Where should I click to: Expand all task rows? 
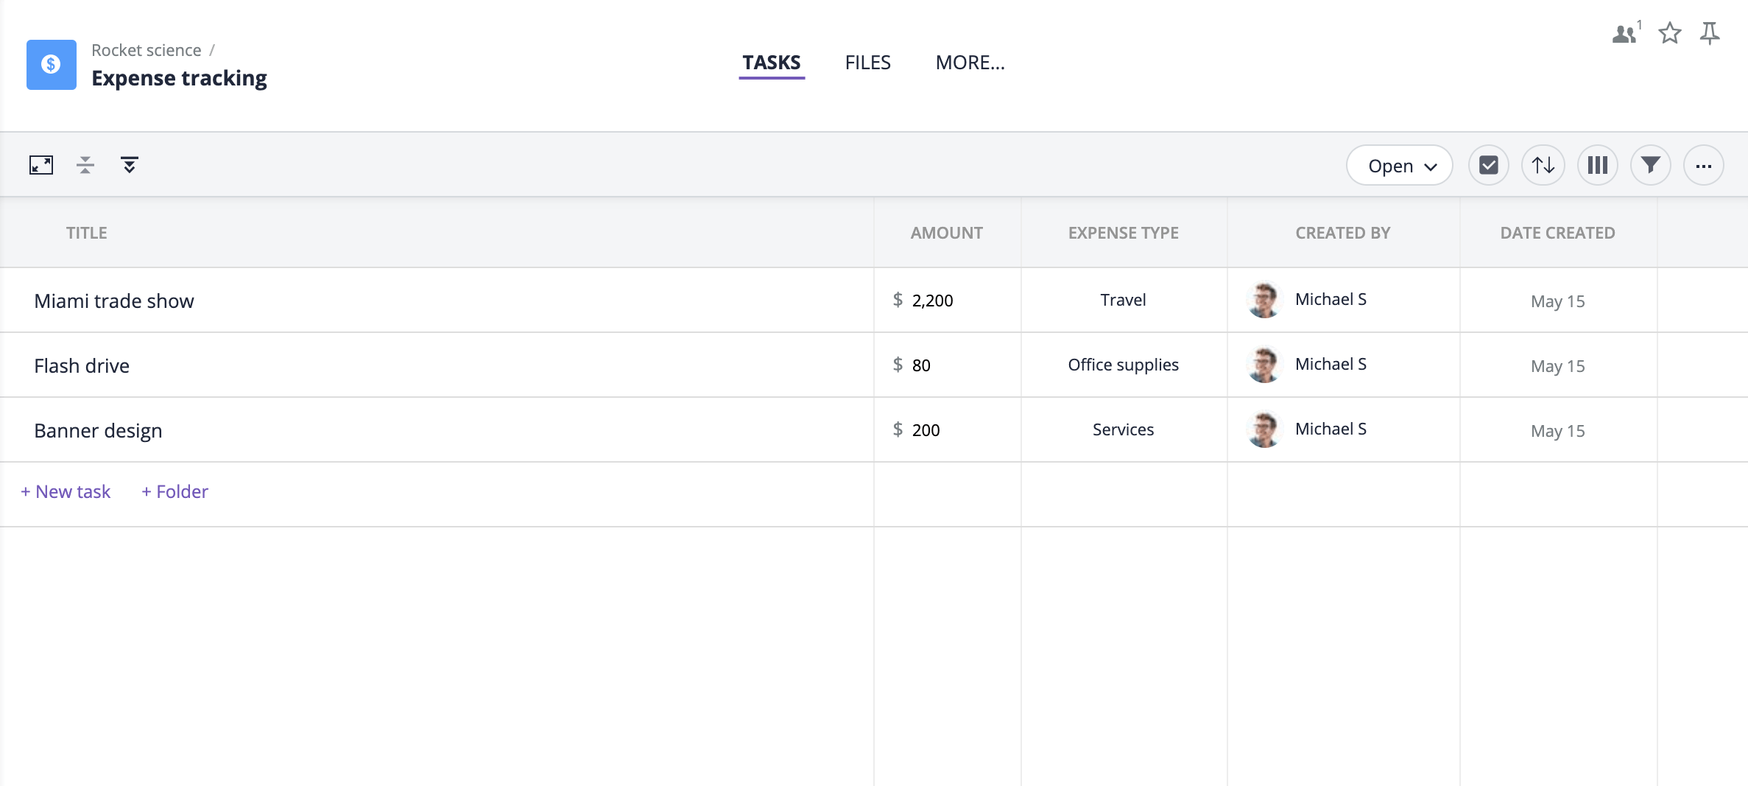tap(130, 165)
